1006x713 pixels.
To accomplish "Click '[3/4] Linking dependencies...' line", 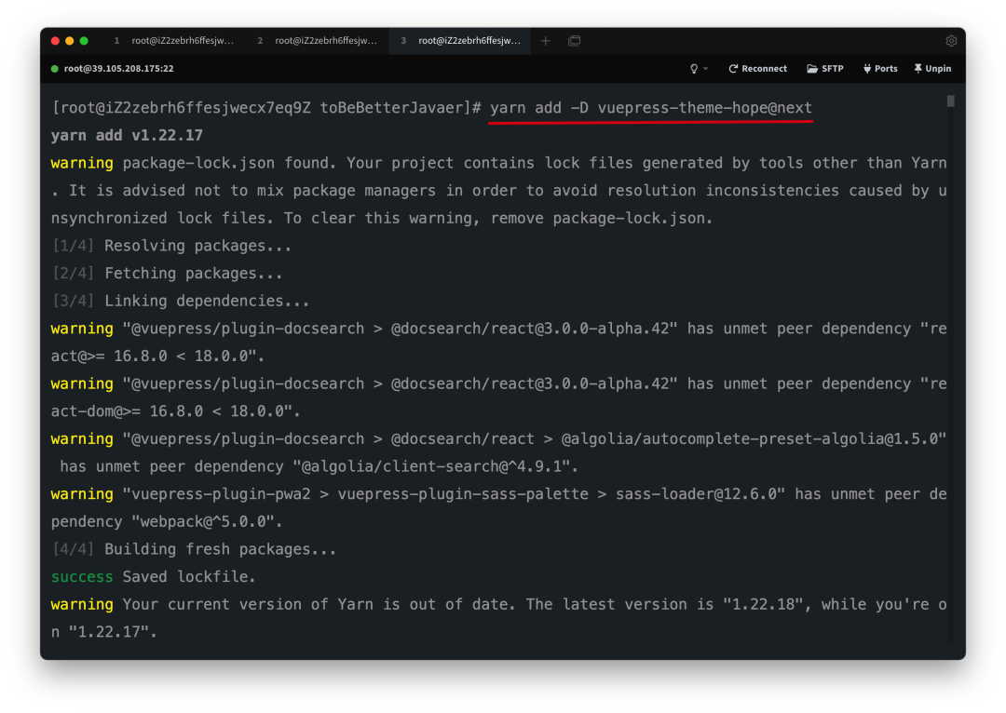I will 181,301.
